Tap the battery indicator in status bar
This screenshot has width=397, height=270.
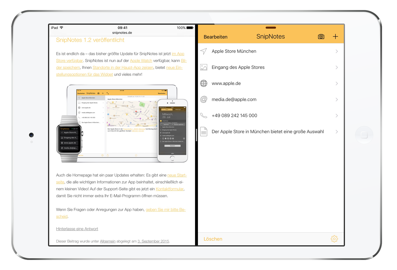pyautogui.click(x=190, y=28)
